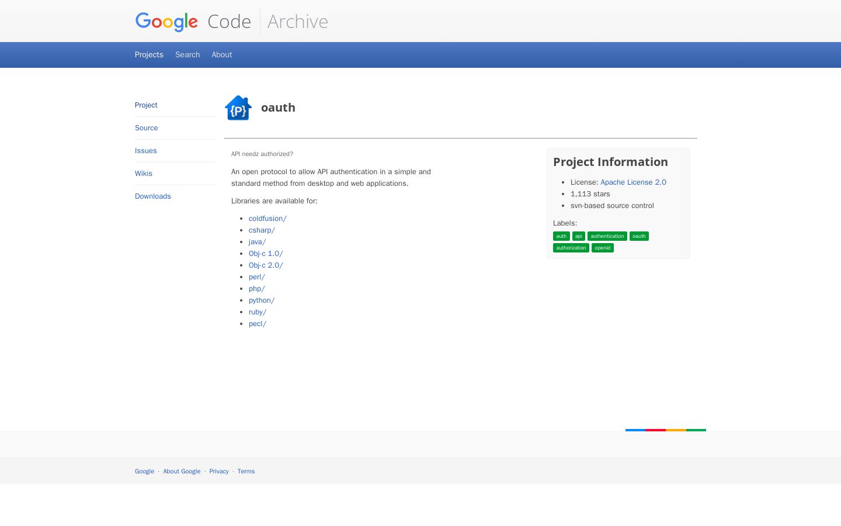Select the Issues sidebar tab
The image size is (841, 526).
click(x=146, y=151)
